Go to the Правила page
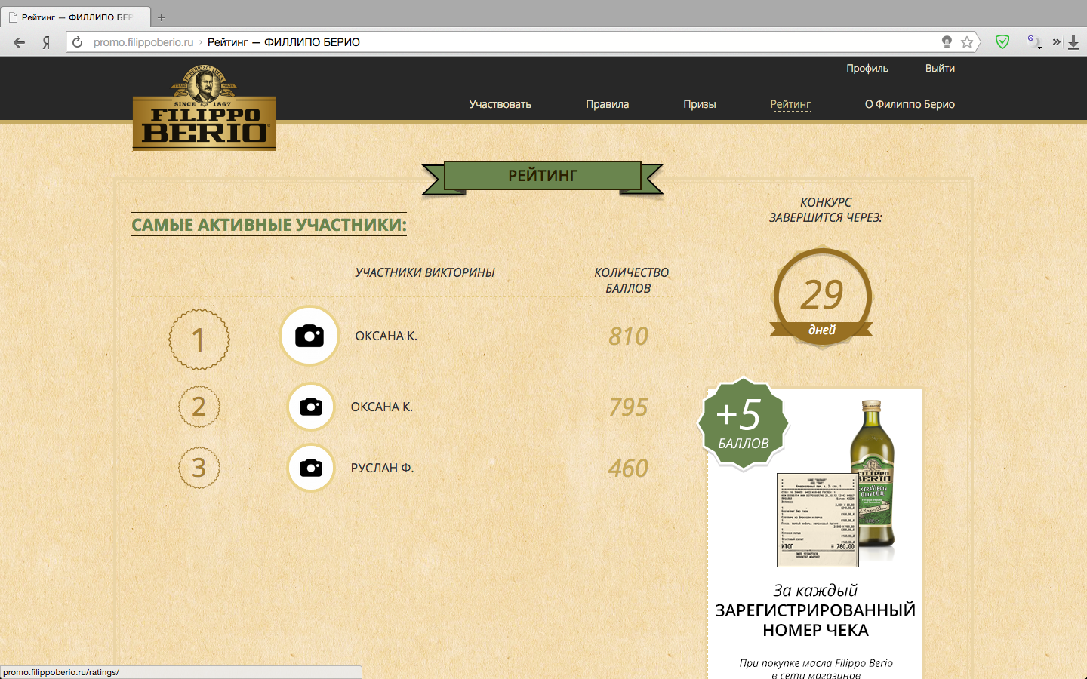Image resolution: width=1087 pixels, height=679 pixels. [607, 104]
